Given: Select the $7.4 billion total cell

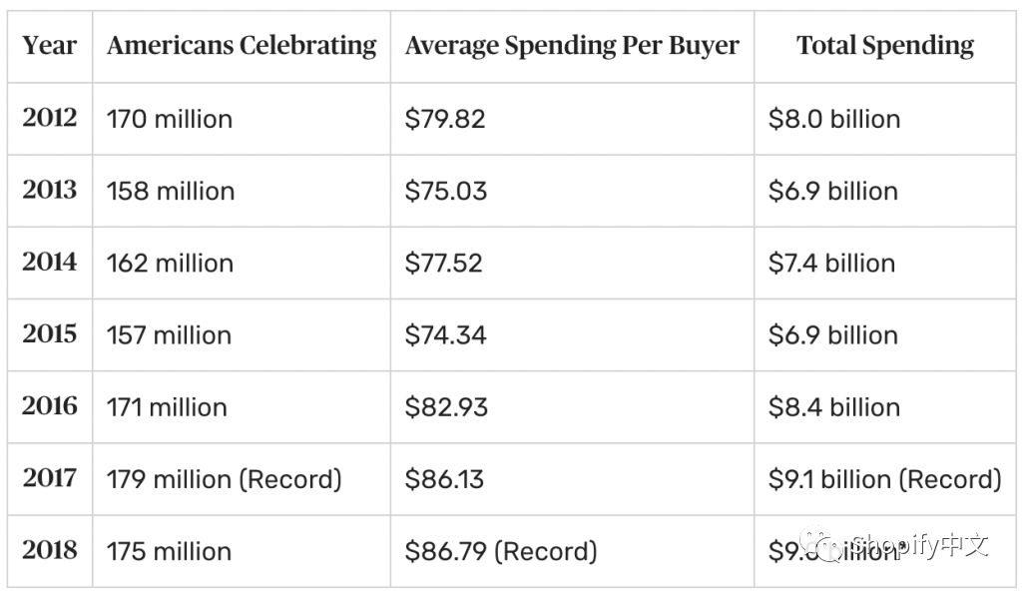Looking at the screenshot, I should [x=832, y=264].
